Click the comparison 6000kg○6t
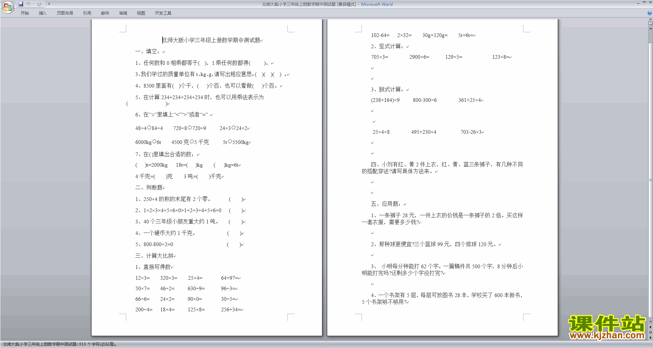Image resolution: width=653 pixels, height=348 pixels. [x=148, y=142]
